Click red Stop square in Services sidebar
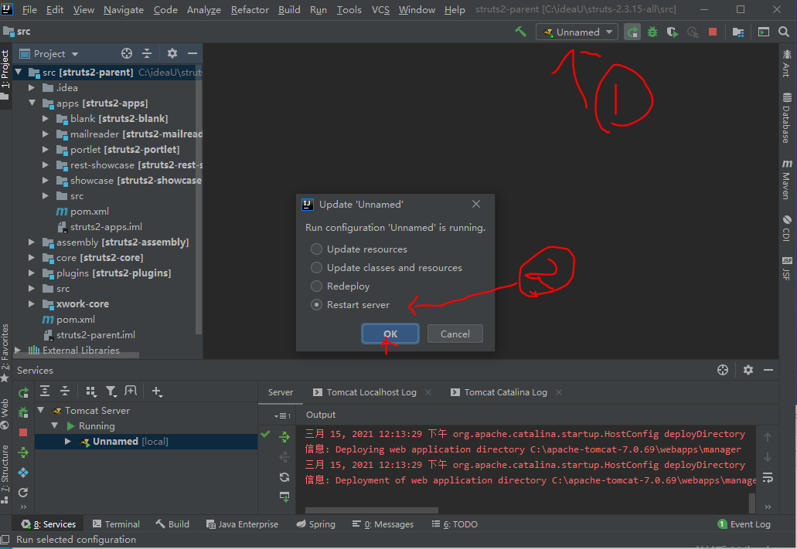797x549 pixels. coord(23,432)
